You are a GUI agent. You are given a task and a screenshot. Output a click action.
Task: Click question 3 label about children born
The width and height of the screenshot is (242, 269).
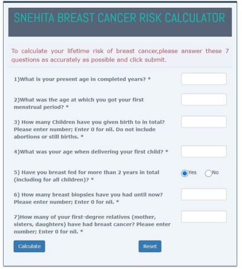click(x=90, y=129)
